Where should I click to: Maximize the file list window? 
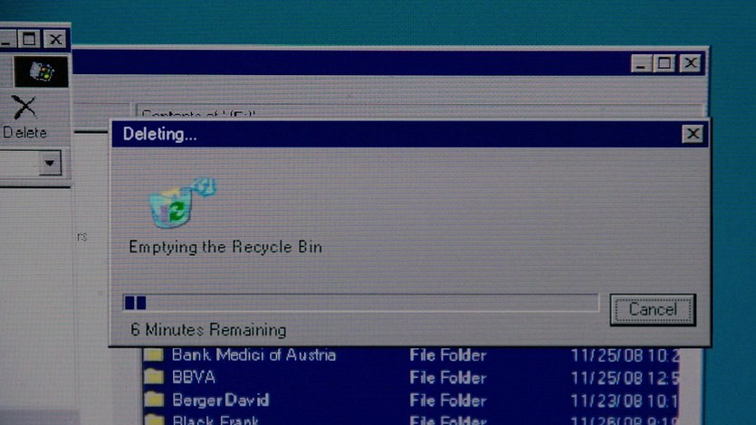click(x=665, y=63)
